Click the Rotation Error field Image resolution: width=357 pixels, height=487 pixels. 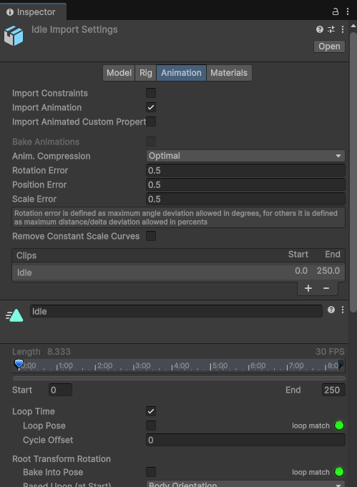[245, 170]
